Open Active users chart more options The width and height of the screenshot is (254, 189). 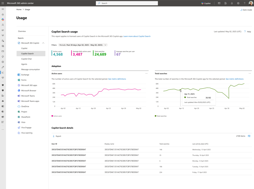[146, 73]
